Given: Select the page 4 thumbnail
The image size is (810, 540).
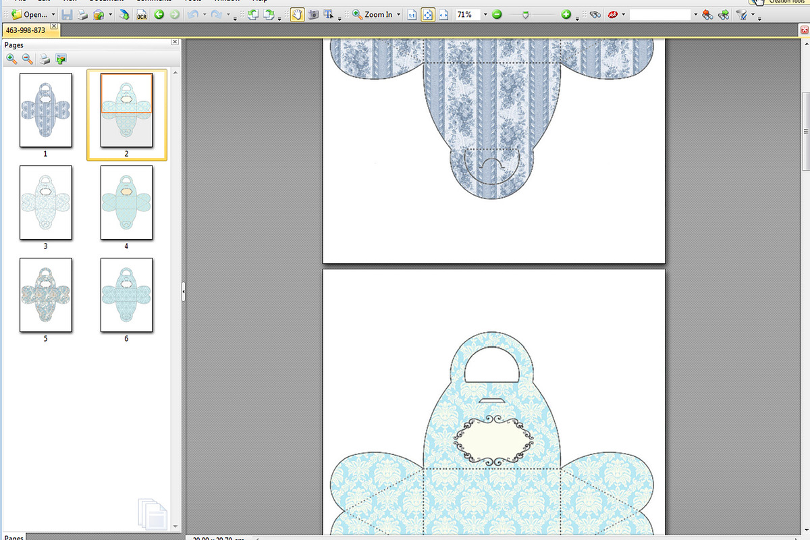Looking at the screenshot, I should click(127, 202).
